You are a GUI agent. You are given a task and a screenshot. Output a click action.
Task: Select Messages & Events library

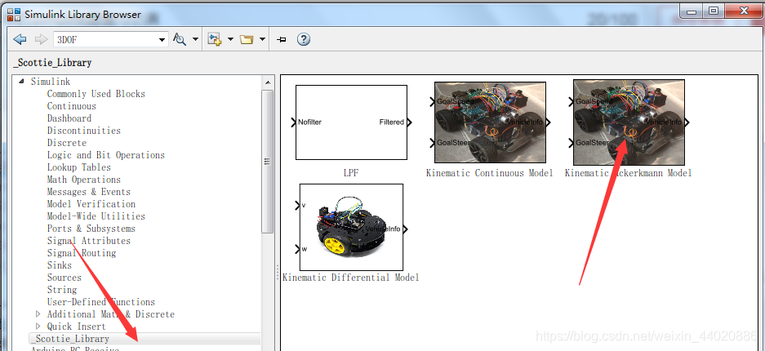click(x=89, y=192)
